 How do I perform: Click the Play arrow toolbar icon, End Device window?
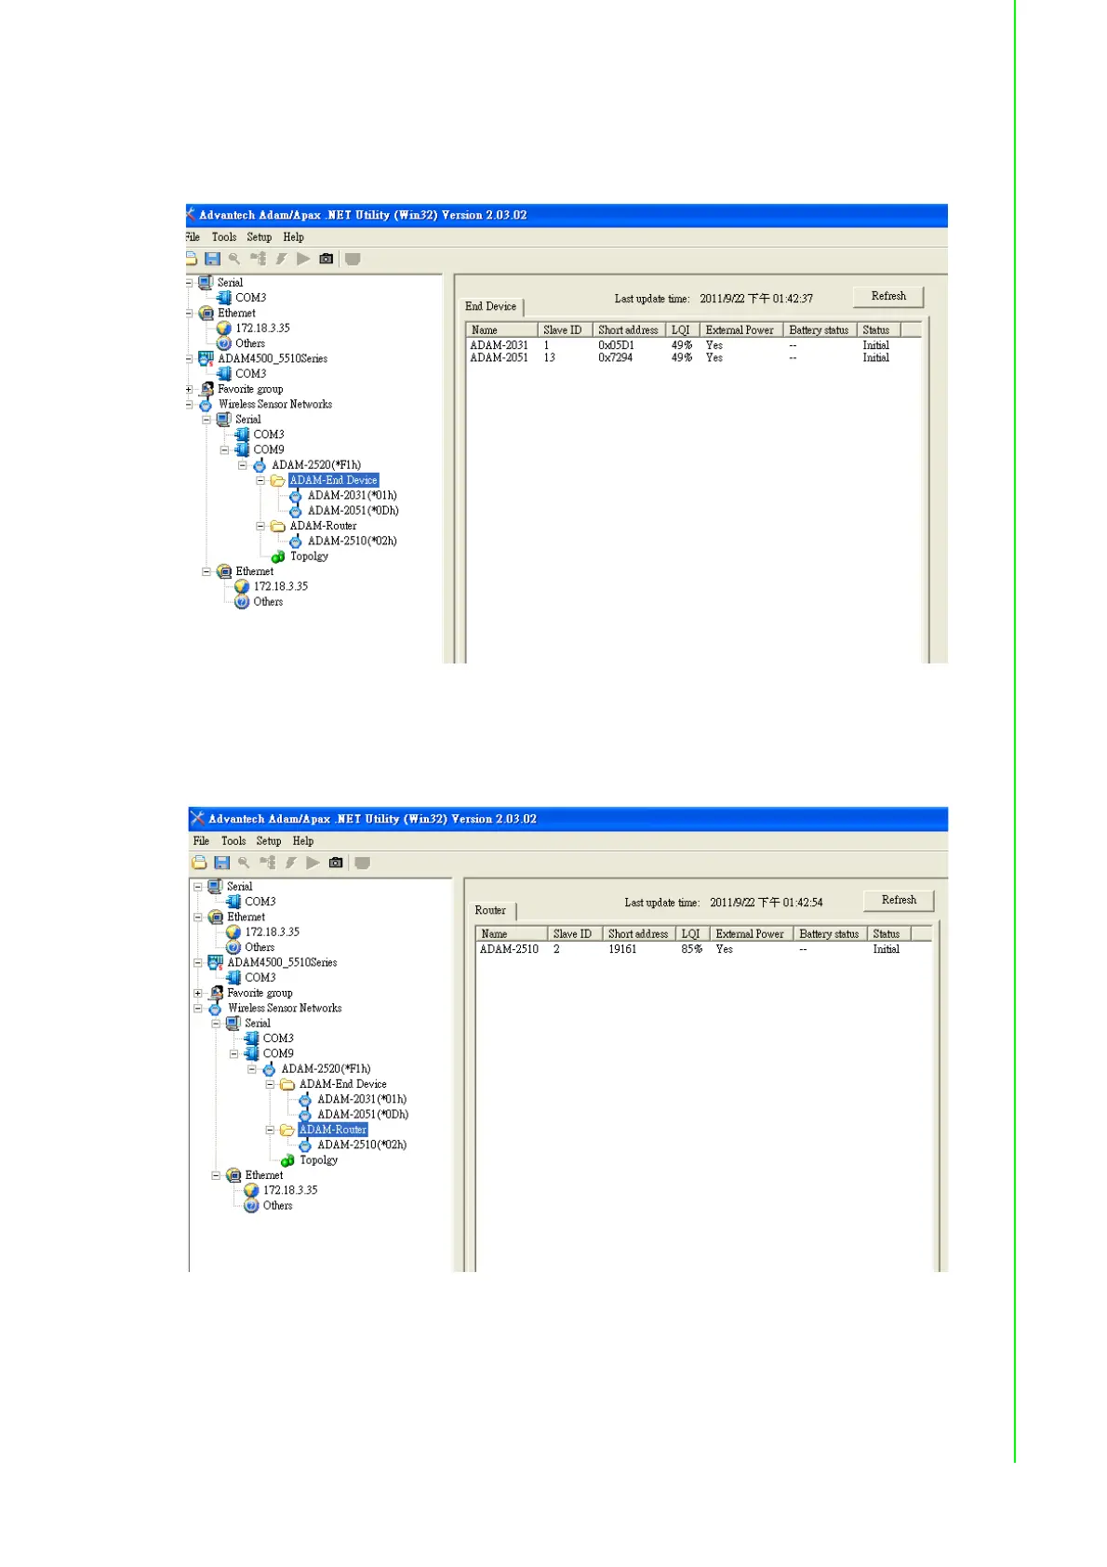tap(303, 259)
